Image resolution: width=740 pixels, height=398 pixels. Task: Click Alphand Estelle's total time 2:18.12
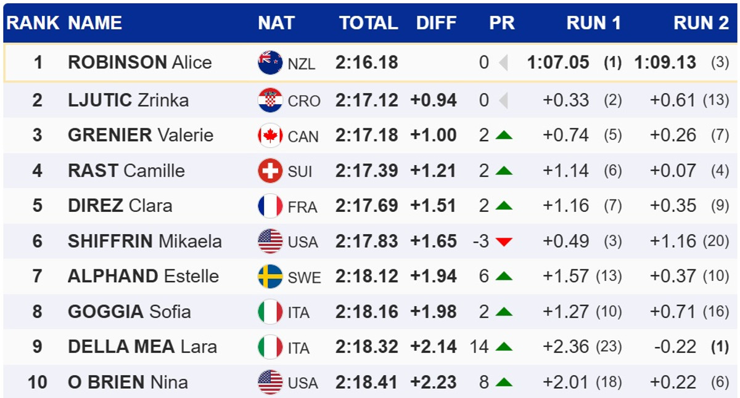pyautogui.click(x=367, y=277)
